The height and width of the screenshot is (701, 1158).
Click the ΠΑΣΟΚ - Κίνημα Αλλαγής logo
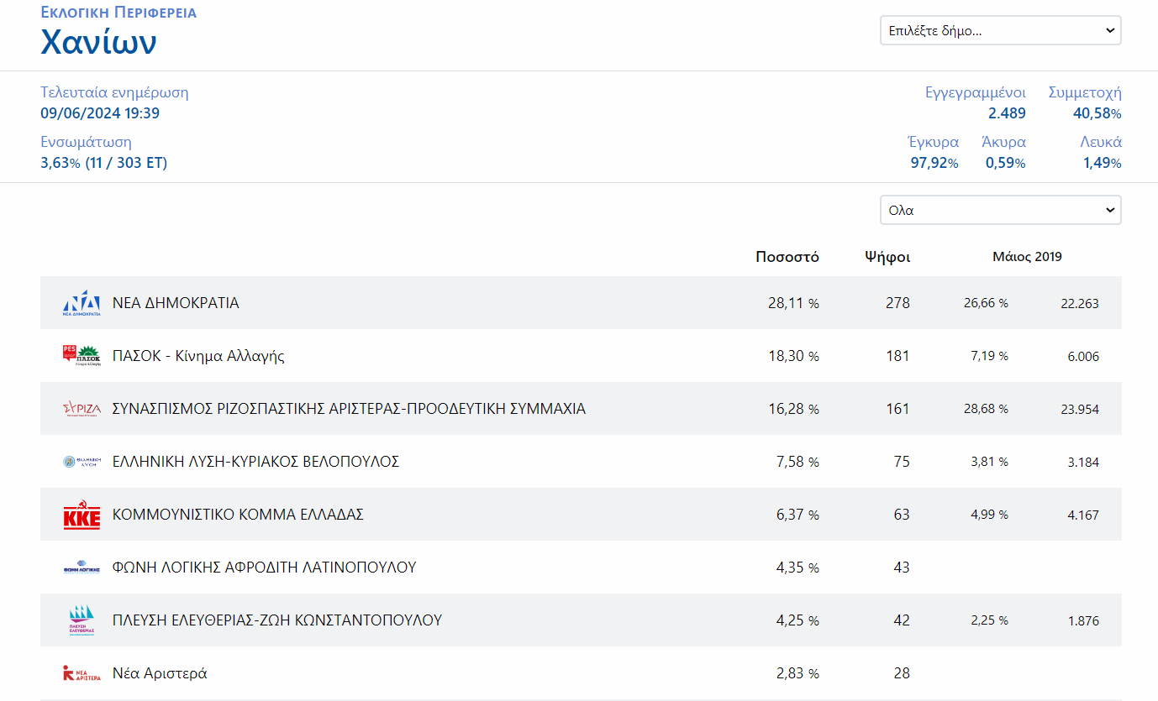pos(82,356)
